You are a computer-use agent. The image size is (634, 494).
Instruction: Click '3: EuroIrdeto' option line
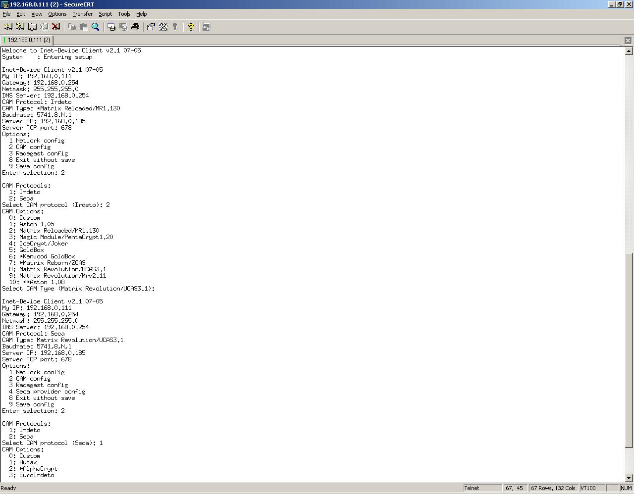coord(31,475)
